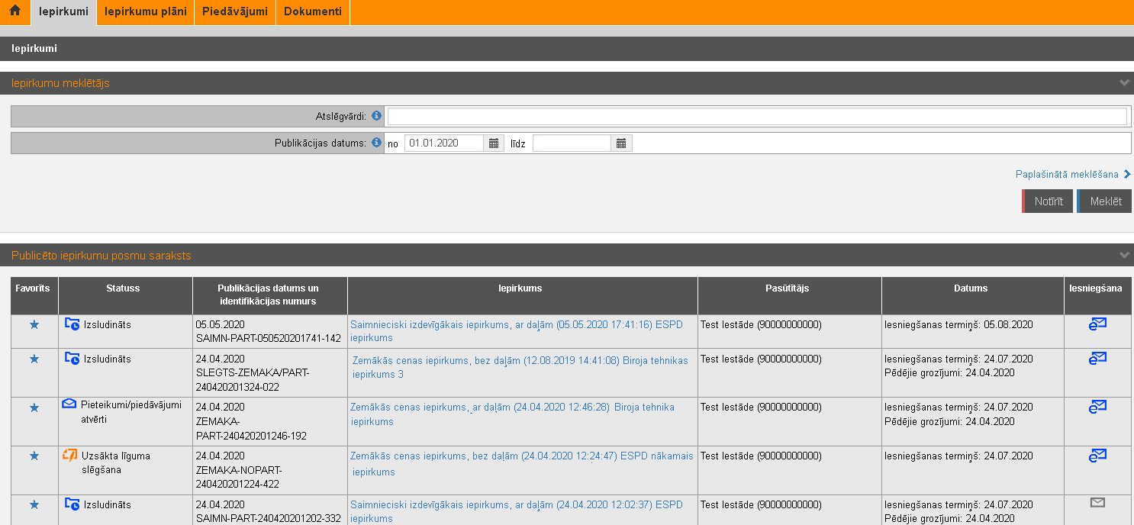The width and height of the screenshot is (1134, 525).
Task: Click grey envelope icon in last row
Action: point(1097,502)
